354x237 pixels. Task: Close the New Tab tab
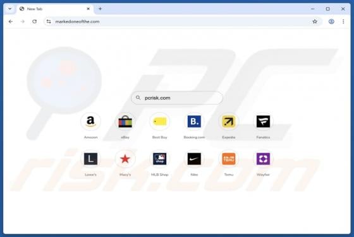pyautogui.click(x=88, y=9)
